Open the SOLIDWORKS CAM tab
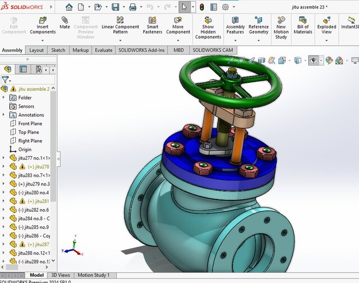The image size is (359, 283). (213, 50)
